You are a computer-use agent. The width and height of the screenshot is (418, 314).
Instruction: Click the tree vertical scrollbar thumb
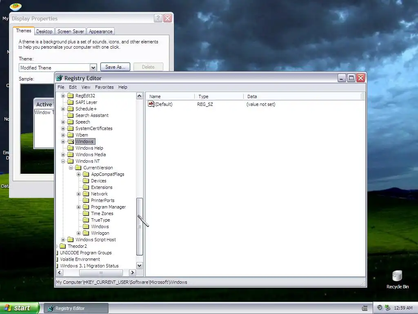click(x=140, y=227)
